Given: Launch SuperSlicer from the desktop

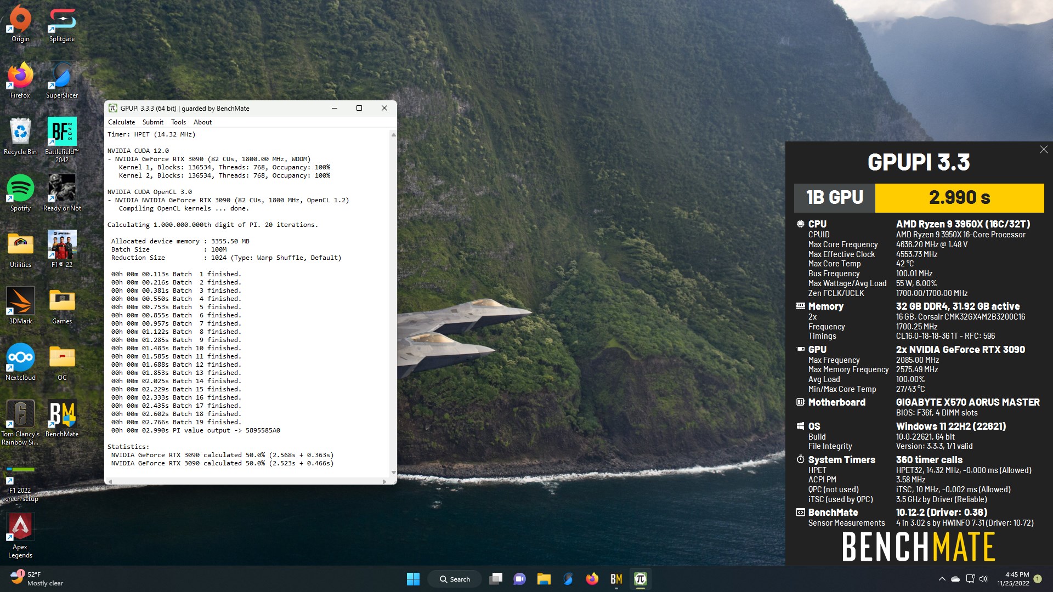Looking at the screenshot, I should [62, 80].
